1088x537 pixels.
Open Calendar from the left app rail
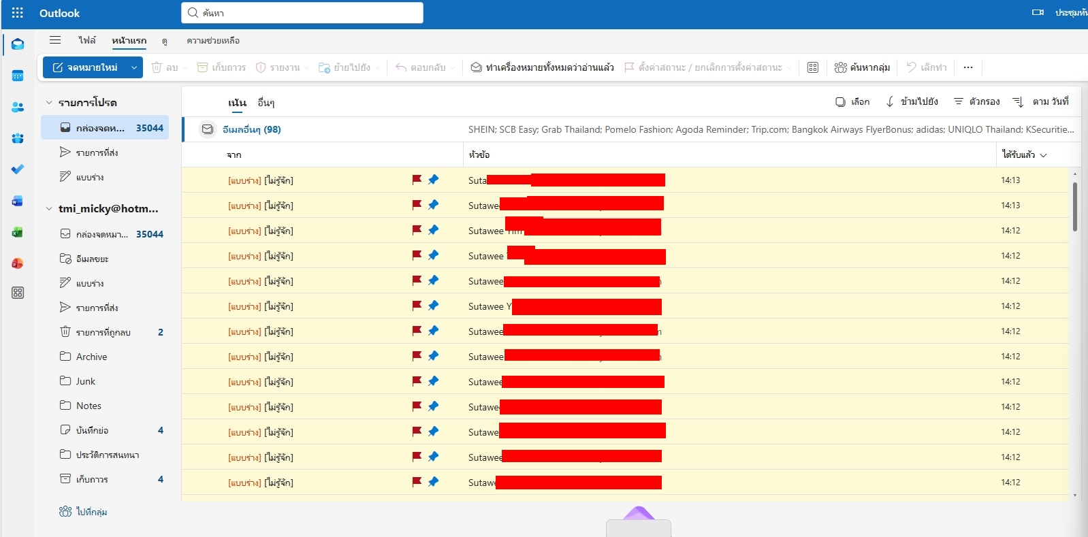click(x=18, y=76)
